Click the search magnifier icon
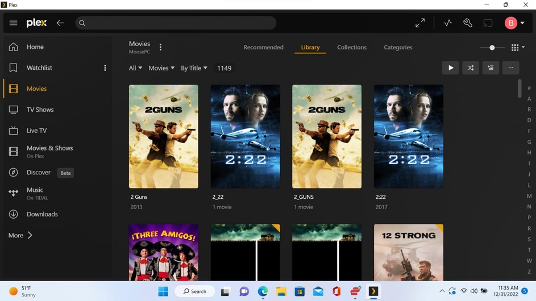The width and height of the screenshot is (536, 301). coord(82,23)
